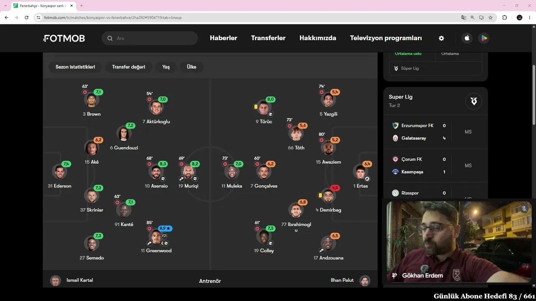Open player 27 Semedo's card

(92, 247)
